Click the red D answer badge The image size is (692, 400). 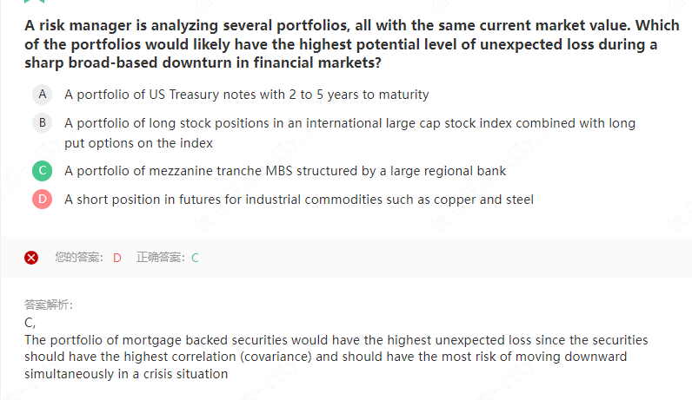coord(42,200)
